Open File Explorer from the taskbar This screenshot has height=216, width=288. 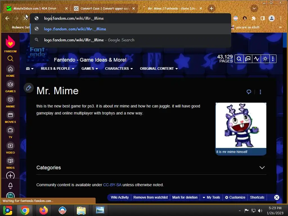(x=81, y=210)
